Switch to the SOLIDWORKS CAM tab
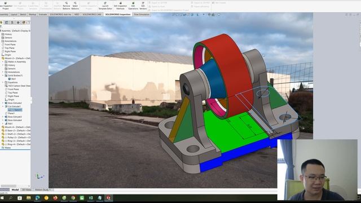This screenshot has width=361, height=203. click(x=92, y=15)
